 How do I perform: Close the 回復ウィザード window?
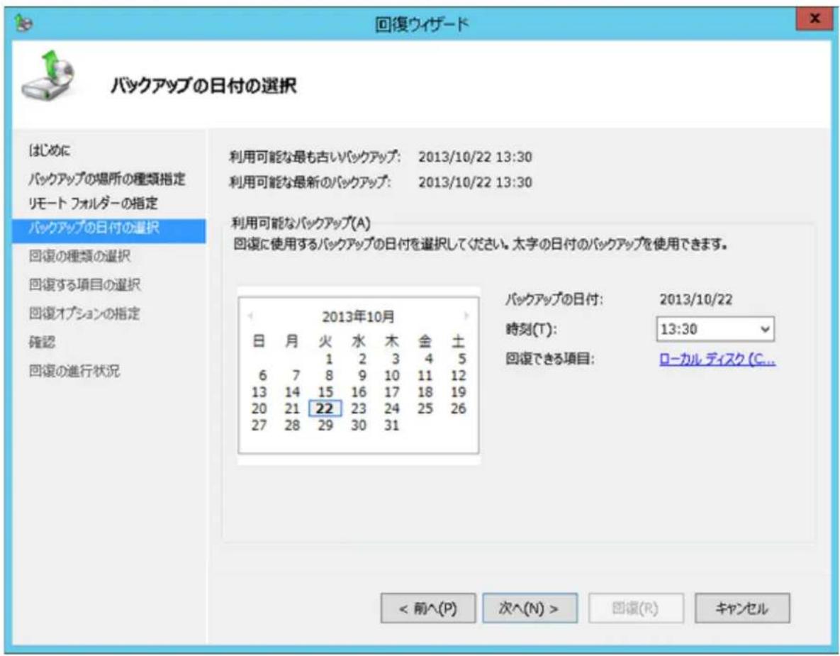click(x=814, y=19)
